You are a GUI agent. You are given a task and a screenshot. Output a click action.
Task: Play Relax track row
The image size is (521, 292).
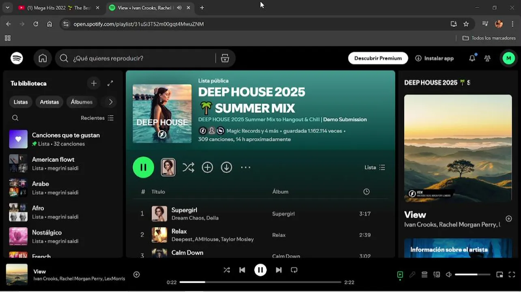260,235
